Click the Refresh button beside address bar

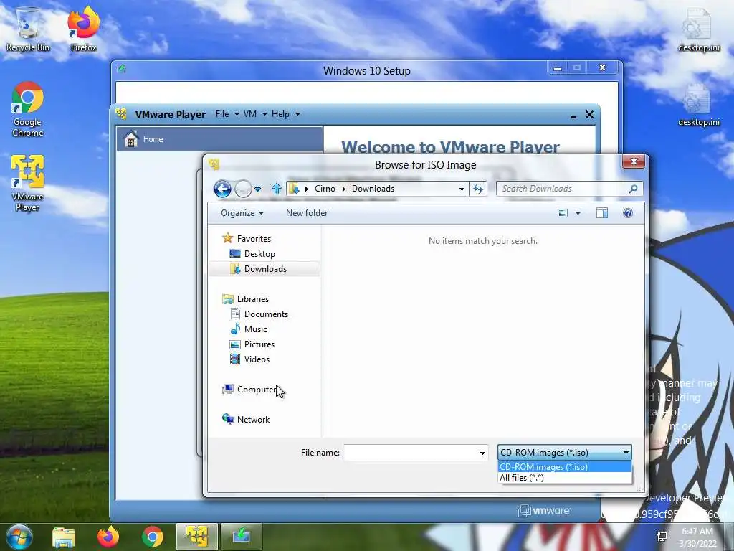(478, 189)
